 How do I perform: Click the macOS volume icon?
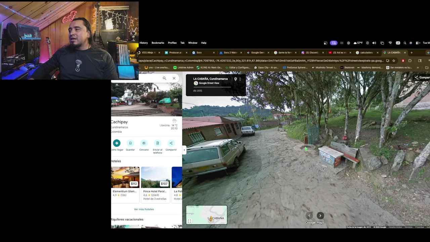pos(374,43)
